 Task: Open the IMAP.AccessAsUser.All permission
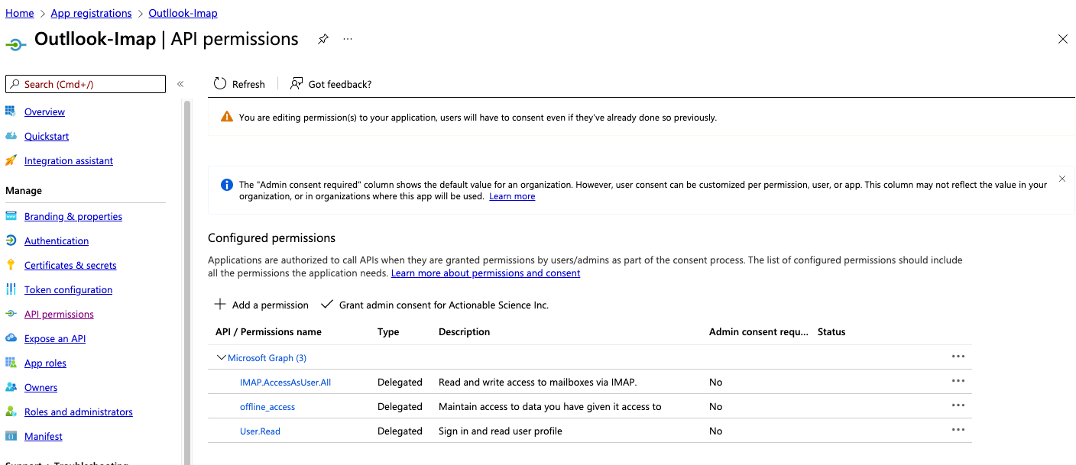tap(285, 382)
